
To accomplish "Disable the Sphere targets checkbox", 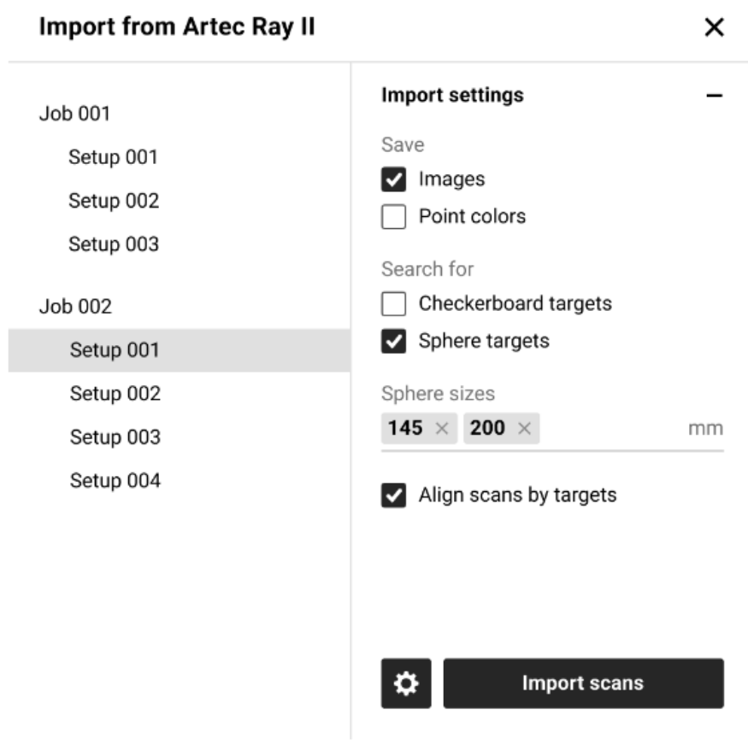I will (x=393, y=341).
